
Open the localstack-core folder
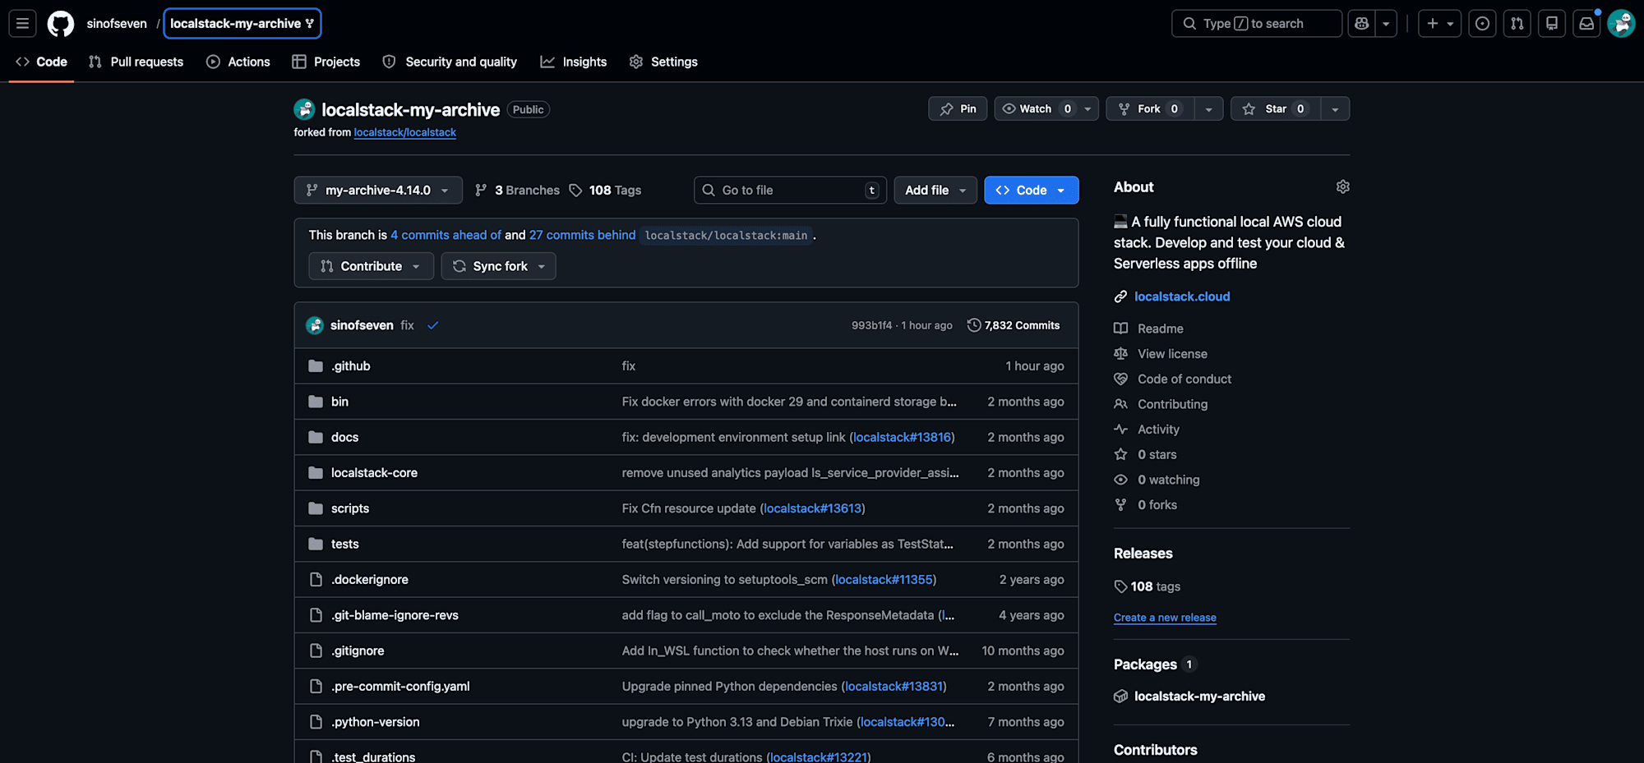pos(374,473)
